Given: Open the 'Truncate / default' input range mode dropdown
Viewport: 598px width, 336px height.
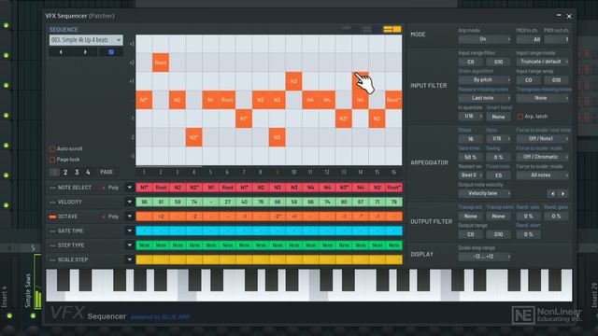Looking at the screenshot, I should pos(543,62).
